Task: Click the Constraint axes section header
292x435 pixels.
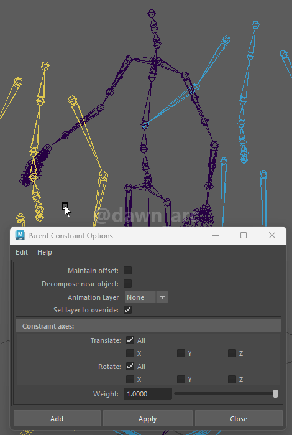Action: pos(148,325)
